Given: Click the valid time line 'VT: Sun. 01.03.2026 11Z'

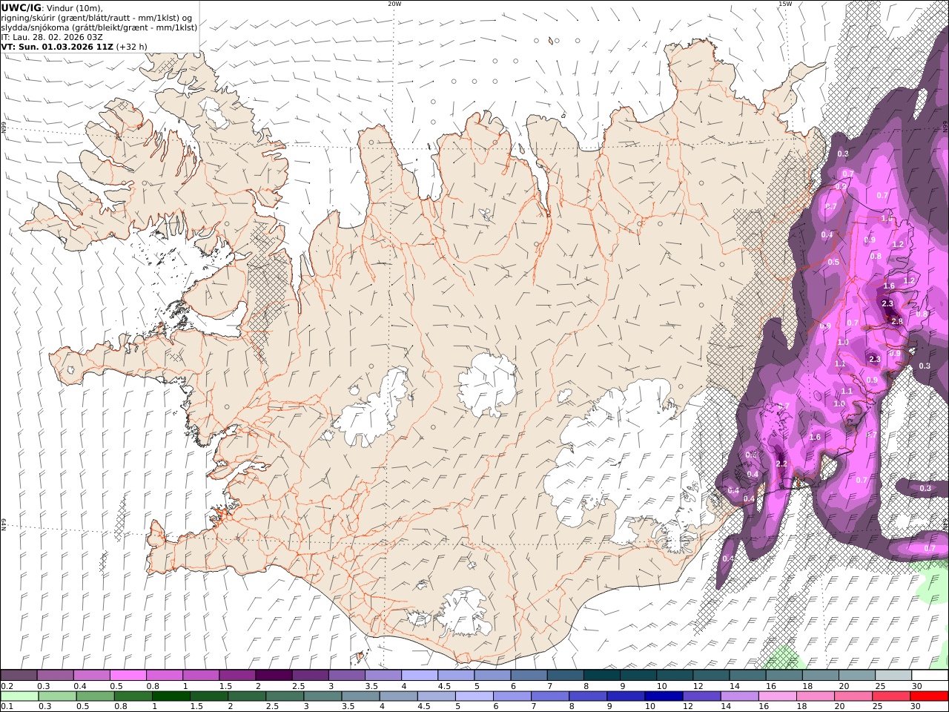Looking at the screenshot, I should pos(57,47).
